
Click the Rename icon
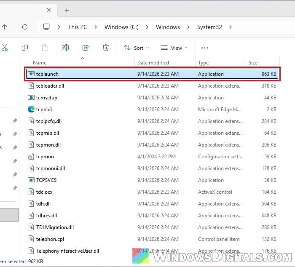(65, 48)
